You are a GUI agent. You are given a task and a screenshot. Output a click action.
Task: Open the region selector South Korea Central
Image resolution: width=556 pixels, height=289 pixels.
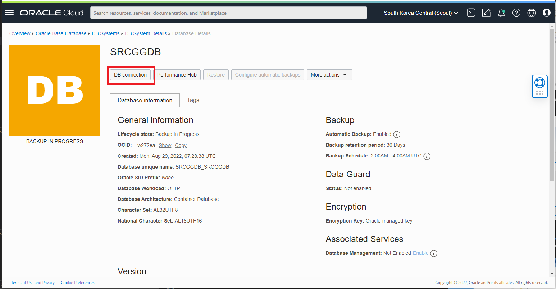click(421, 13)
